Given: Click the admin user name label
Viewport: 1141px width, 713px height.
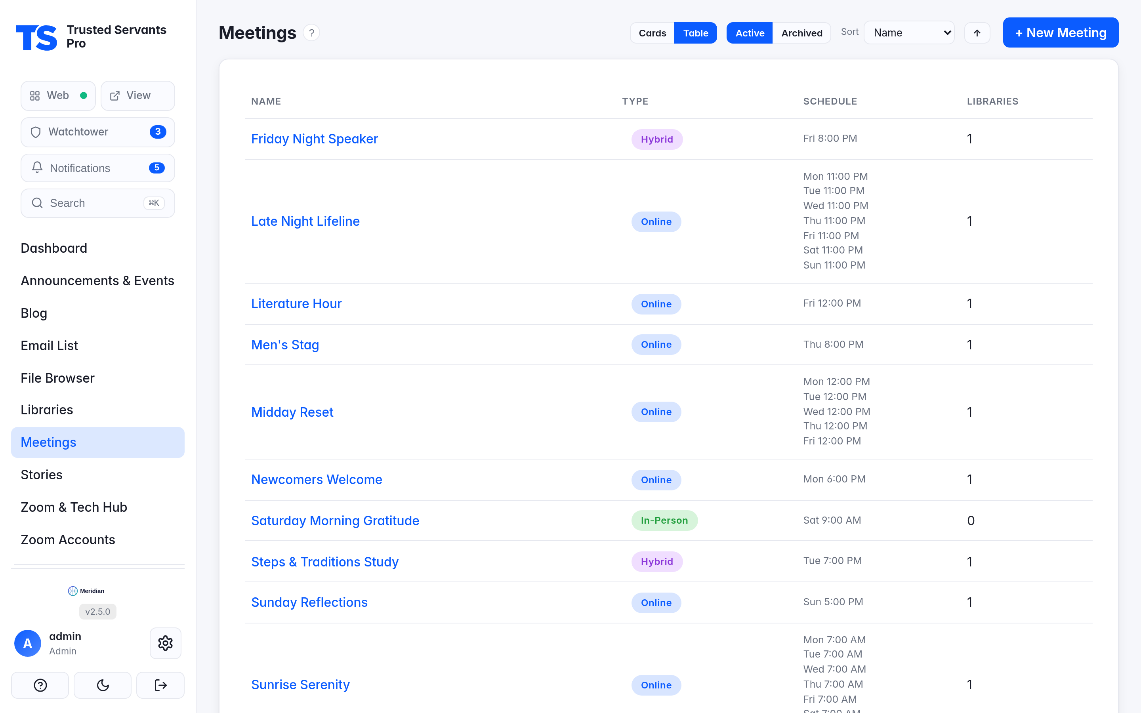Looking at the screenshot, I should coord(65,636).
